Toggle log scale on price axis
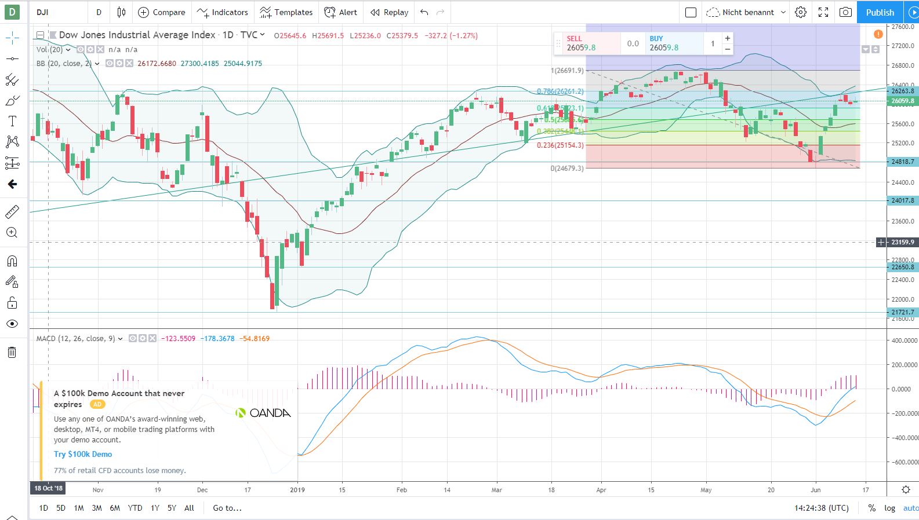The image size is (919, 520). (x=889, y=508)
